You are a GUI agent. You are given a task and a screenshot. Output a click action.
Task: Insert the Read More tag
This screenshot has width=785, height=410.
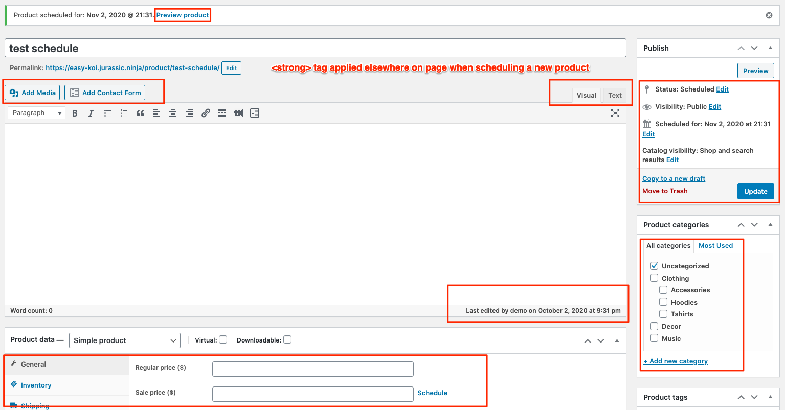click(x=222, y=113)
